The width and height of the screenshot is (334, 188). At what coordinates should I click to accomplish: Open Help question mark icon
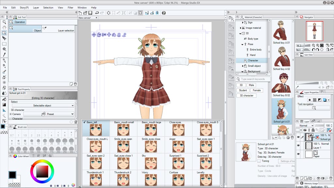pos(164,13)
